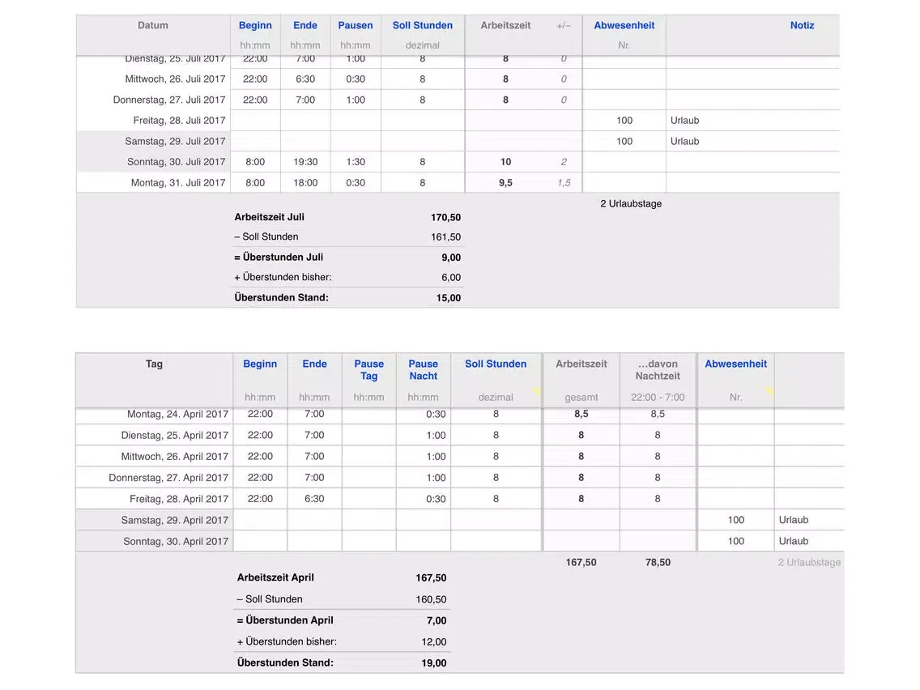
Task: Select the date cell Mittwoch, 26. Juli 2017
Action: pyautogui.click(x=175, y=79)
